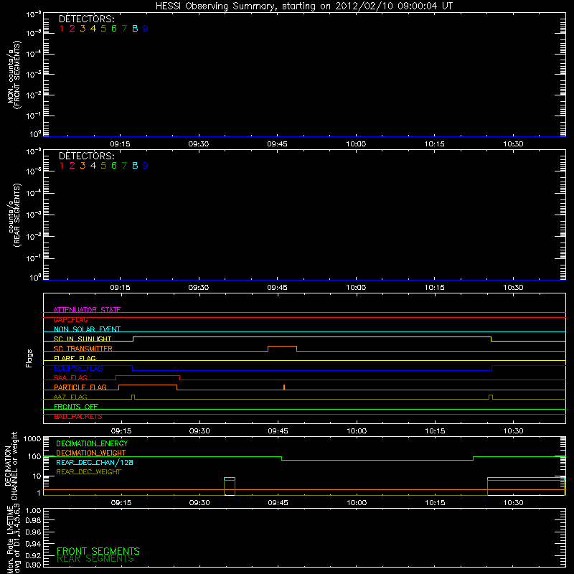Click the FRONT SEGMENTS livetime legend text
Screen dimensions: 574x574
pos(98,551)
